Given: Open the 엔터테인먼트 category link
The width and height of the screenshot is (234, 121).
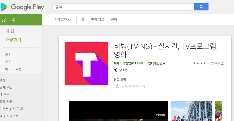Looking at the screenshot, I should 157,63.
